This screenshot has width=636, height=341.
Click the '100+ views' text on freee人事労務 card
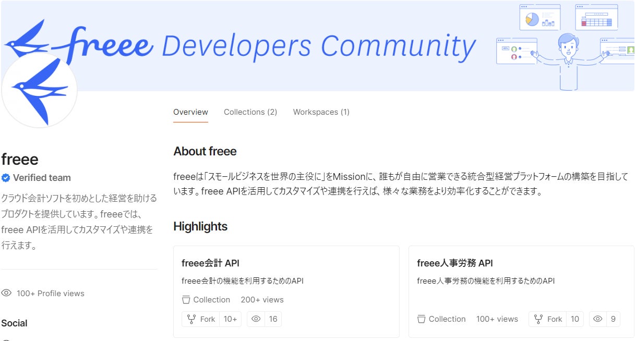point(497,319)
